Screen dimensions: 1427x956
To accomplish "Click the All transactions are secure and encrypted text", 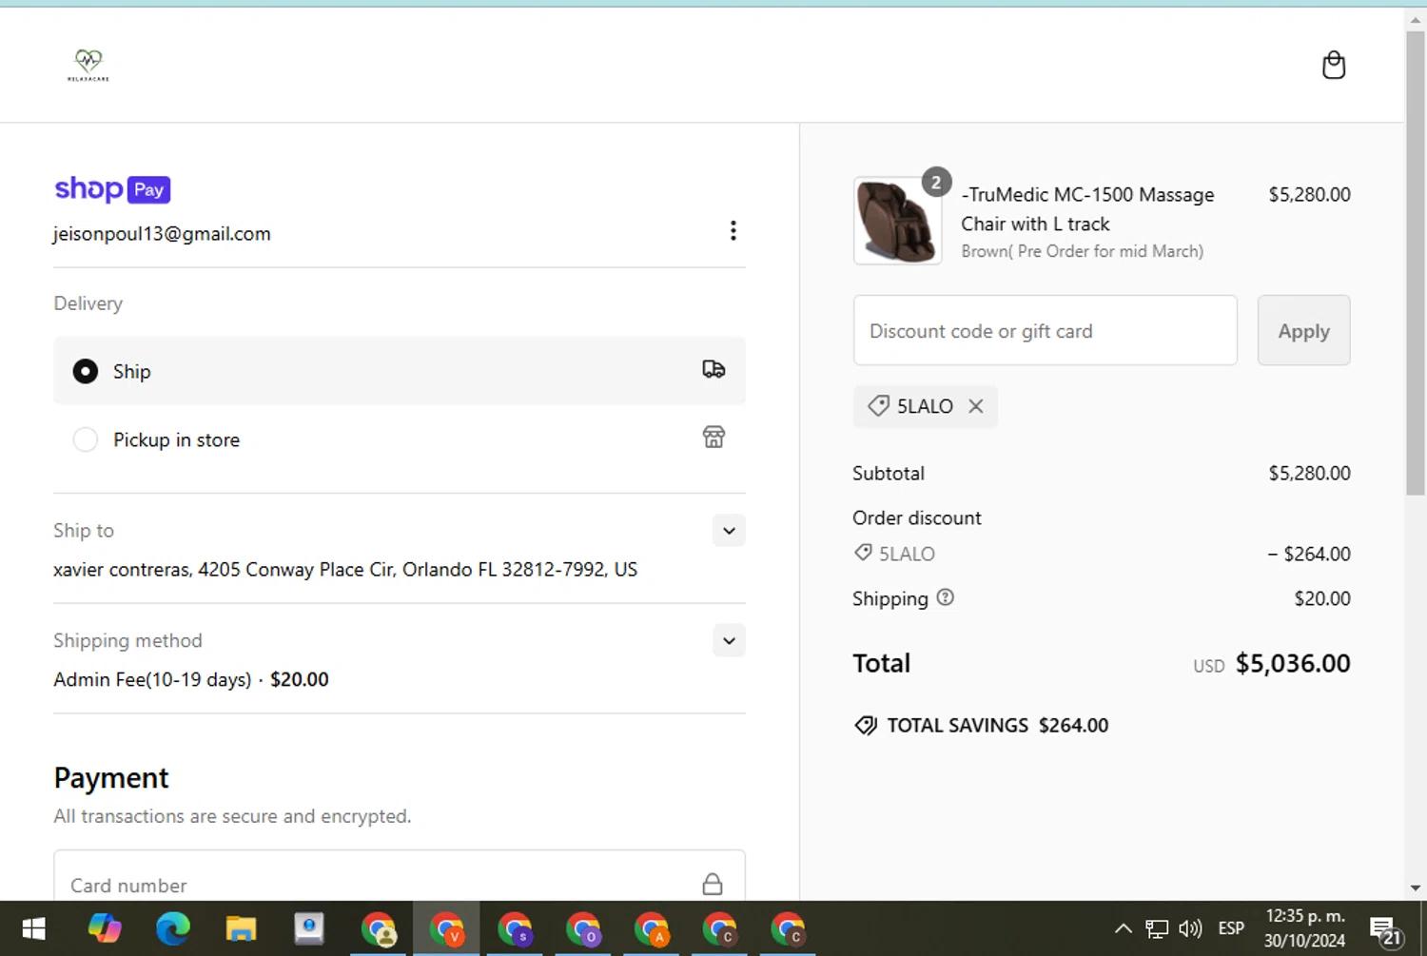I will pyautogui.click(x=232, y=816).
